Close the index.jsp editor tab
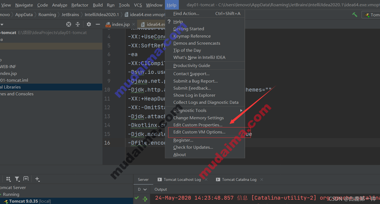The height and width of the screenshot is (204, 380). click(x=133, y=24)
